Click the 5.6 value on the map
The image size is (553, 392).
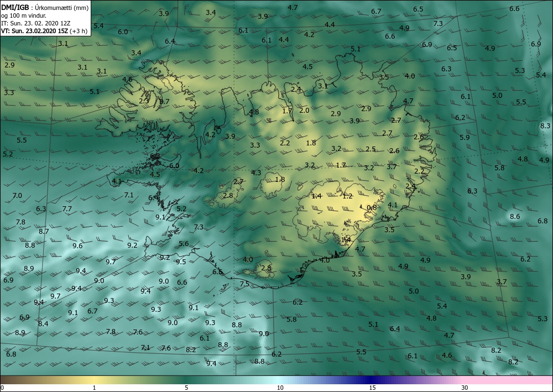[184, 244]
